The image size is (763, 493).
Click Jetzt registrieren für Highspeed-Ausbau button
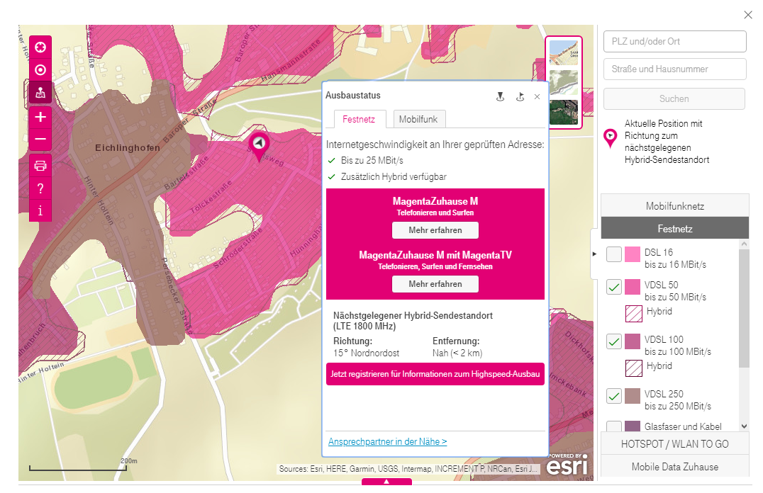pyautogui.click(x=435, y=374)
